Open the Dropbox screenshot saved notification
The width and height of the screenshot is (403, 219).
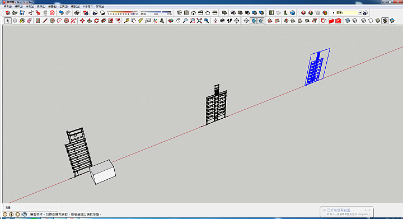(346, 212)
